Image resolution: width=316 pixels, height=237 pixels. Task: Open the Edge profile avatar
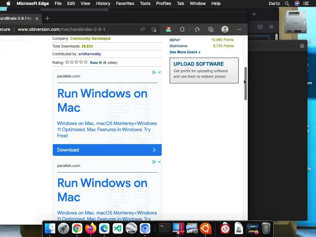[x=225, y=29]
